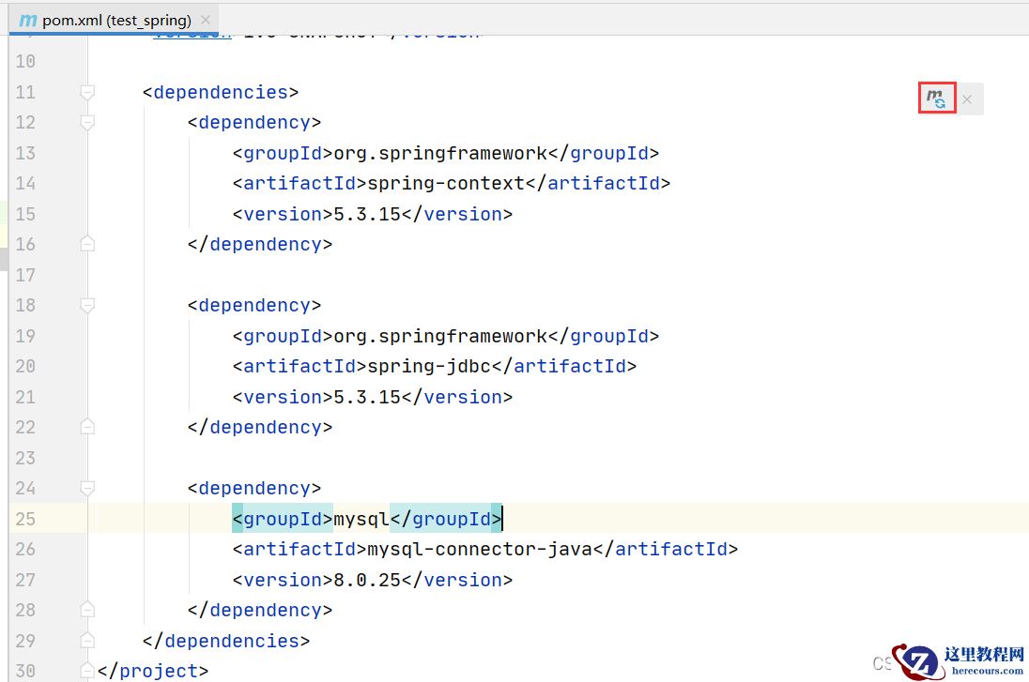The height and width of the screenshot is (682, 1029).
Task: Click the 'mysql' groupId value on line 25
Action: pyautogui.click(x=361, y=519)
